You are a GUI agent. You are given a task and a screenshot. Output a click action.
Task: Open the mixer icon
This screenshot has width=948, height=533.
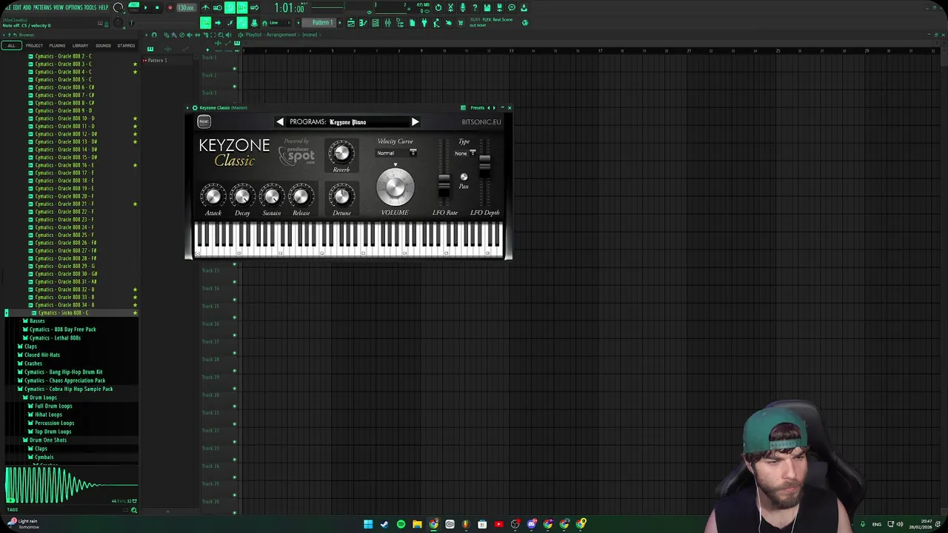tap(387, 22)
